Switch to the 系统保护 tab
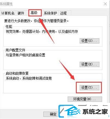The image size is (110, 119). [50, 13]
